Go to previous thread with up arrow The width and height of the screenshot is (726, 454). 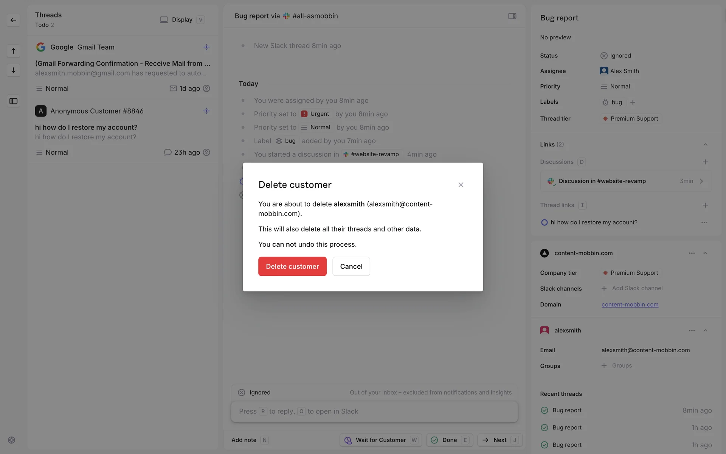coord(13,51)
